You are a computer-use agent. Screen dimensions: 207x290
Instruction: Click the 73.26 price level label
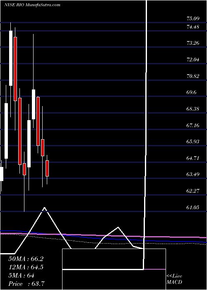193,43
